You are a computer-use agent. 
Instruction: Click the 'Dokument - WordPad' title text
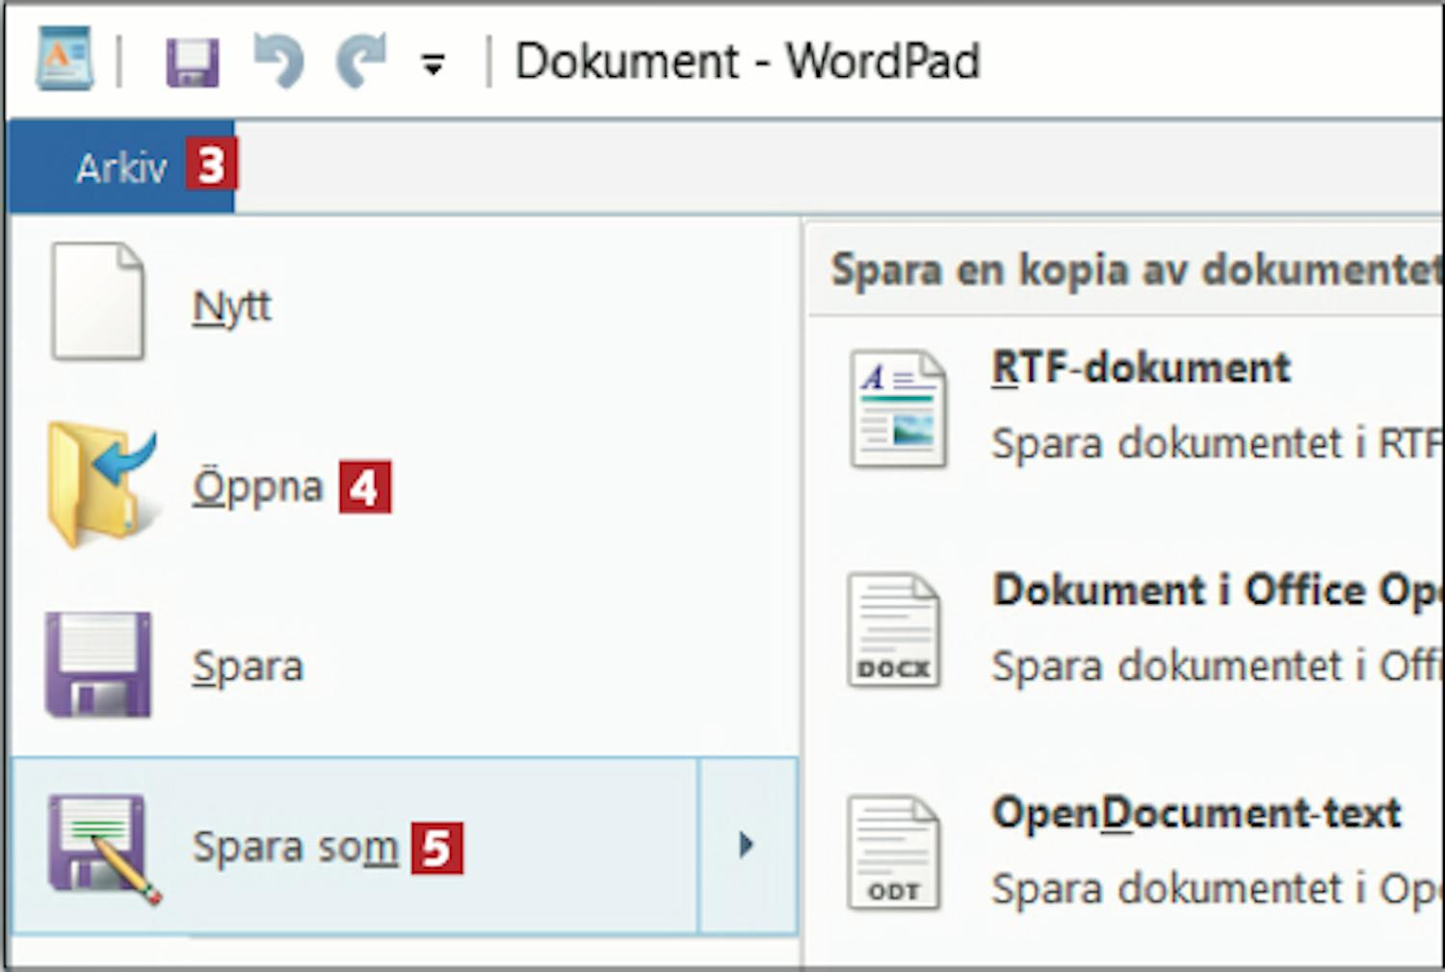pyautogui.click(x=748, y=62)
